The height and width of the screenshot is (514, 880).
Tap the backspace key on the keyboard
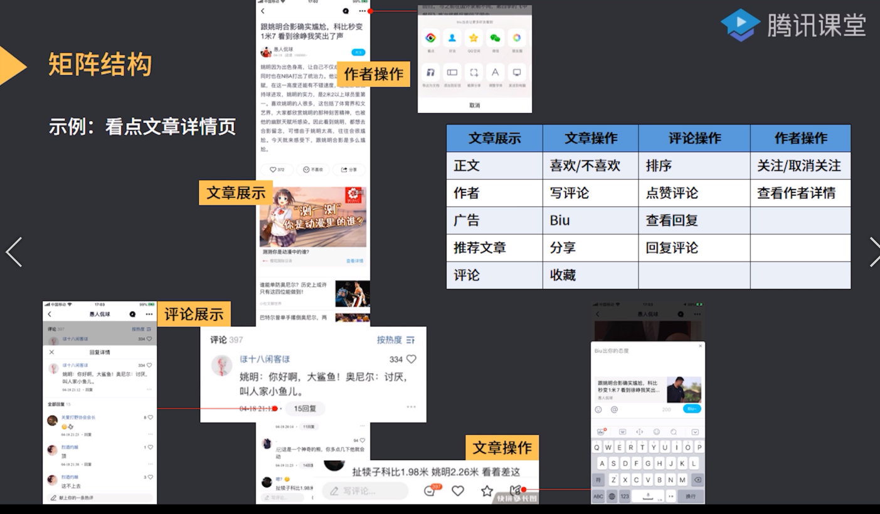pos(697,480)
